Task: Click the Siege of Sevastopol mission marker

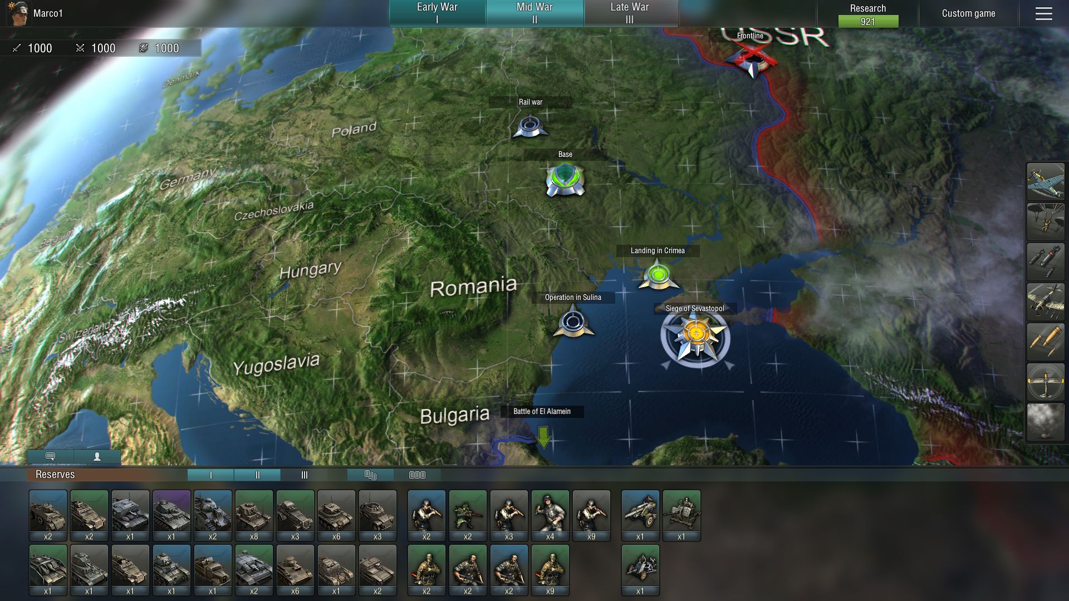Action: point(695,335)
